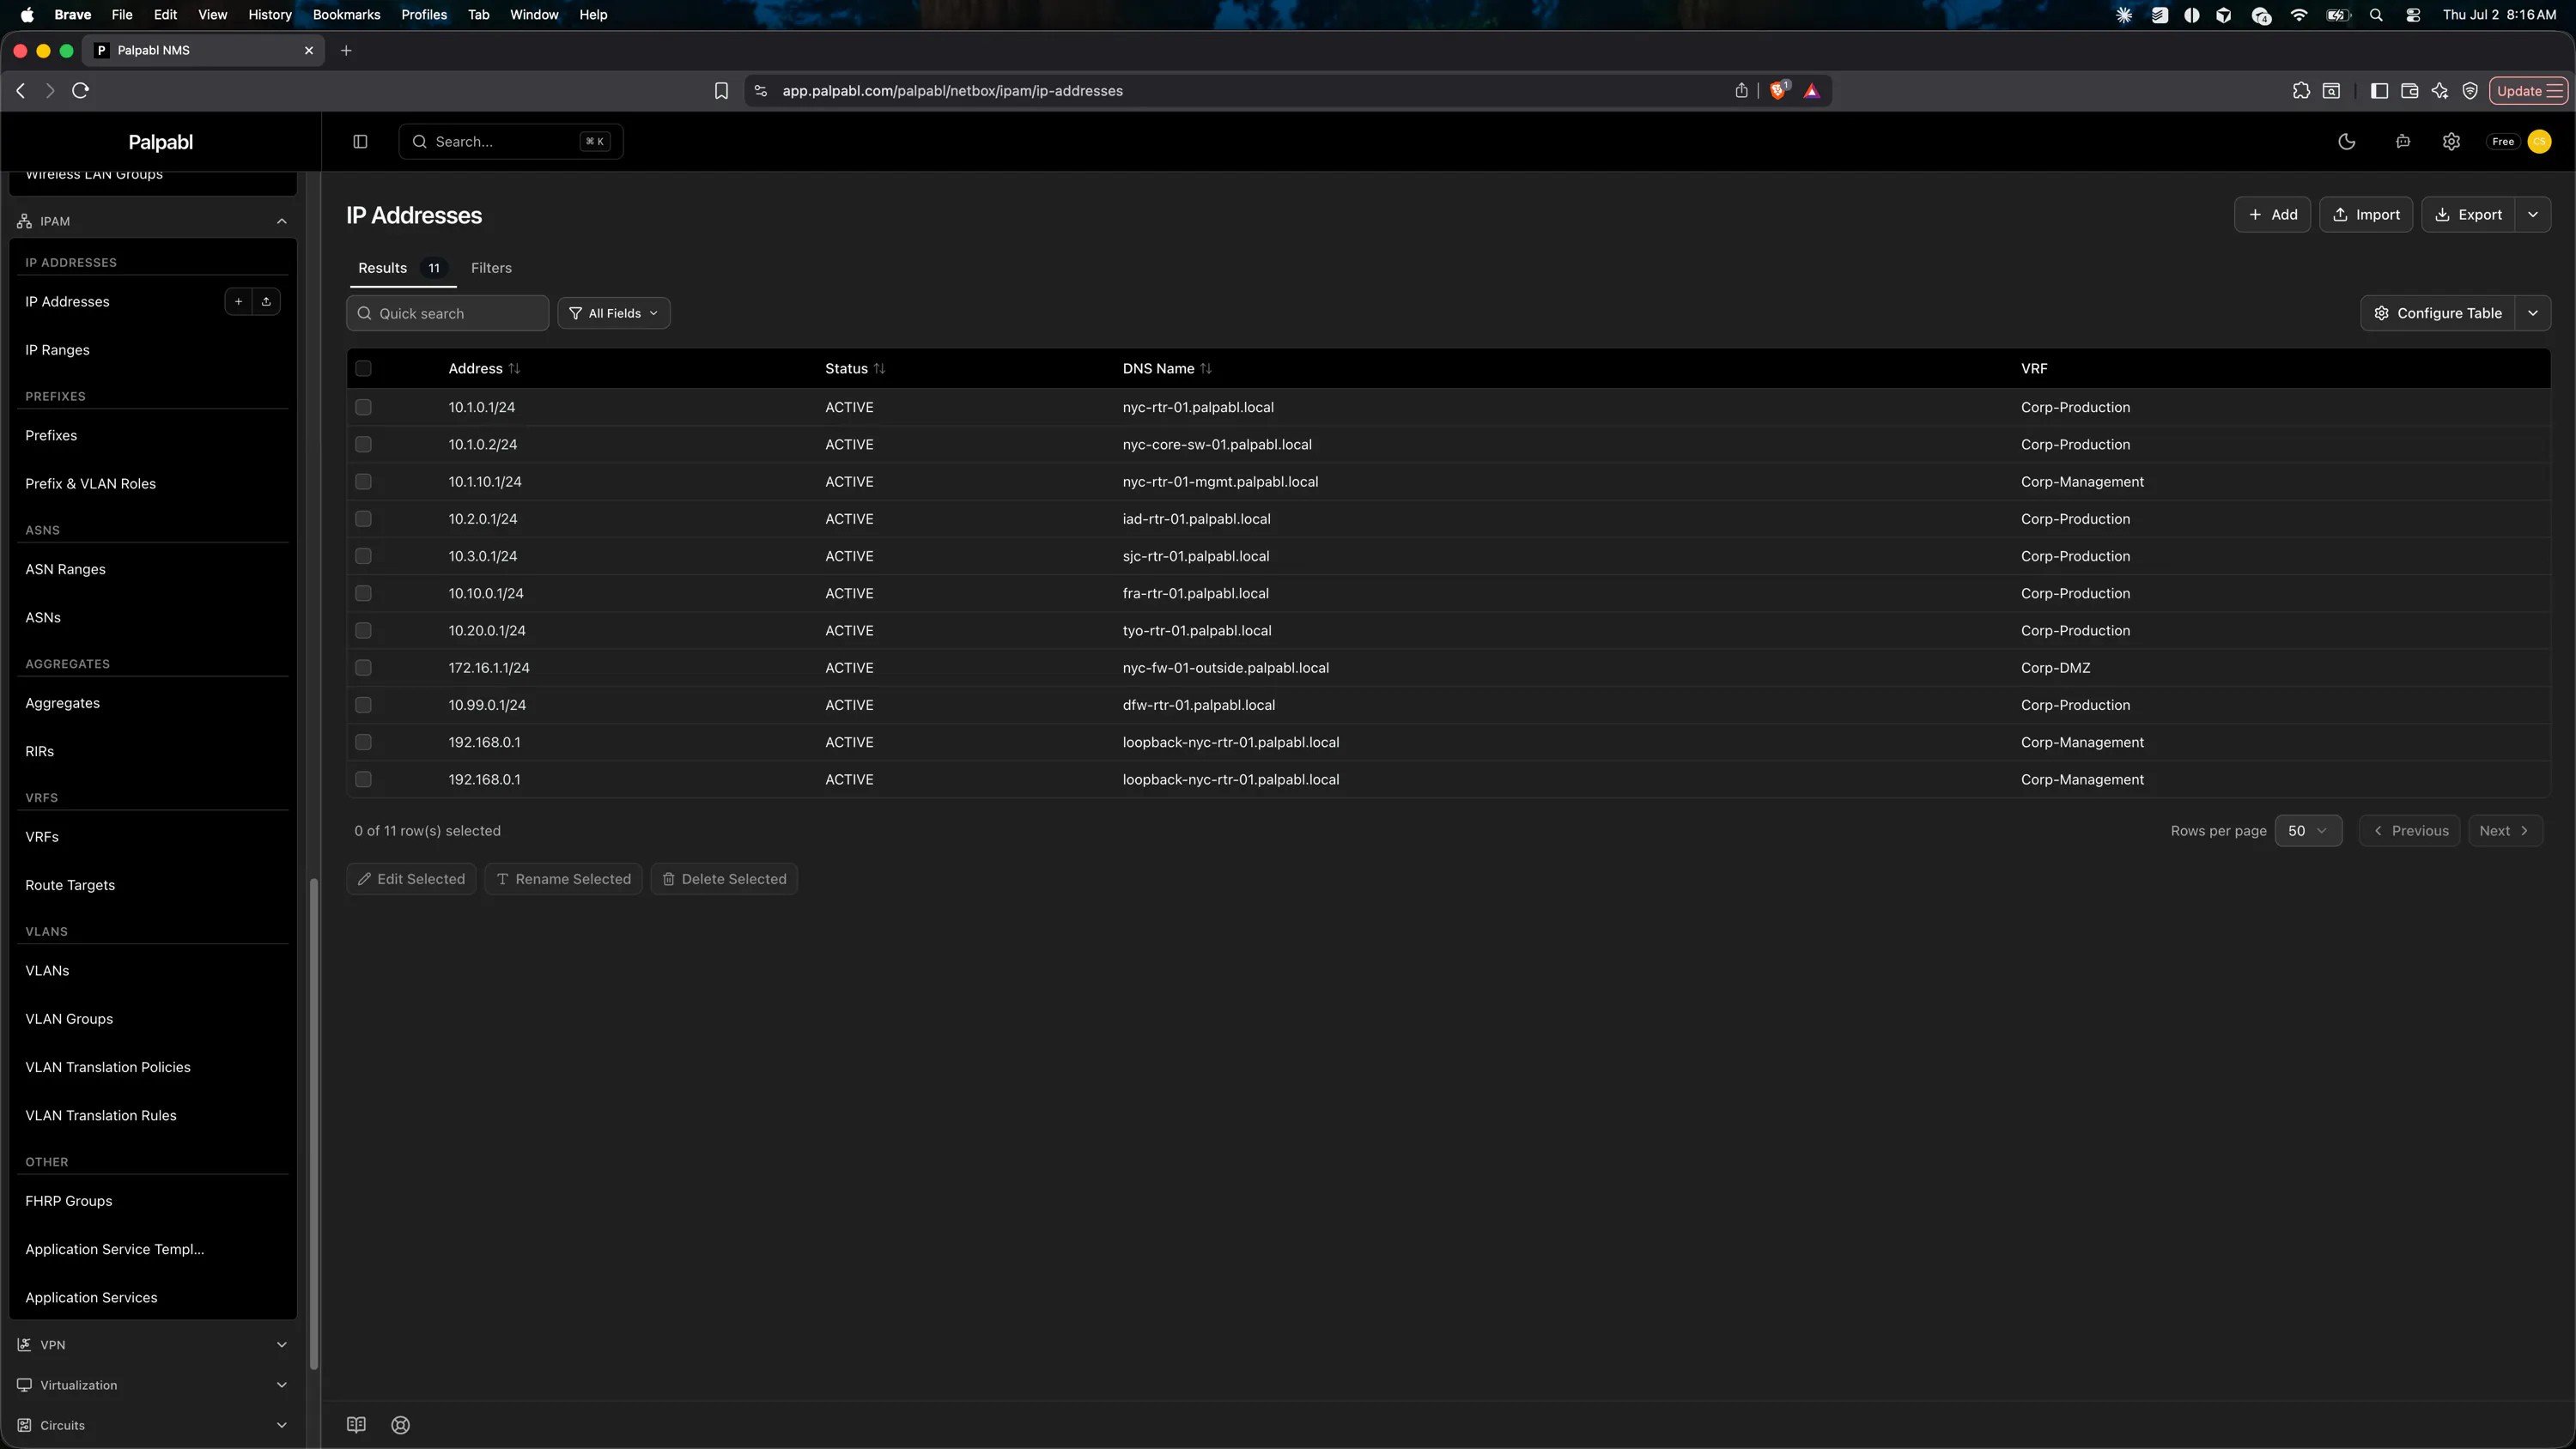The height and width of the screenshot is (1449, 2576).
Task: Open the Window menu
Action: pyautogui.click(x=534, y=15)
